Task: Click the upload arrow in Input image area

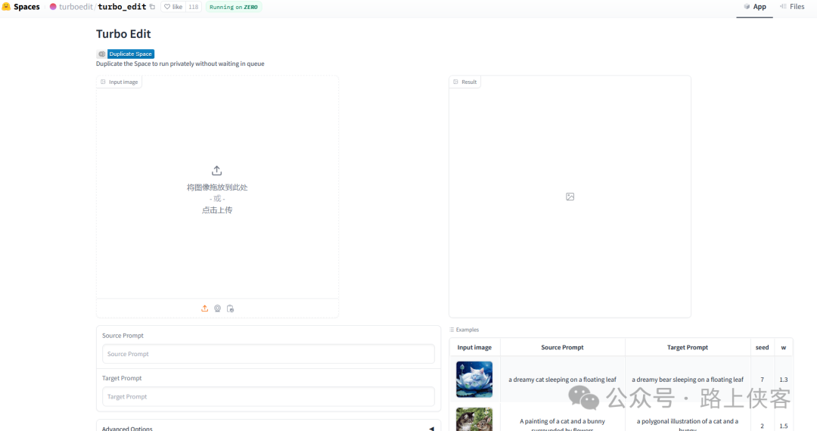Action: [217, 171]
